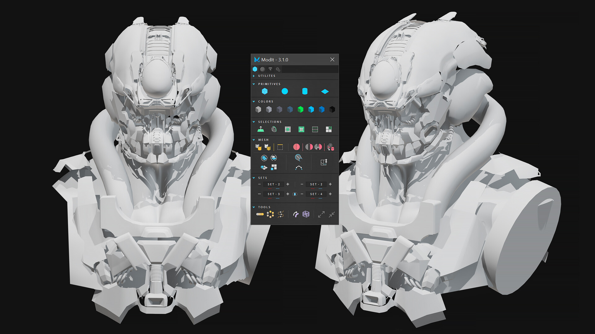The height and width of the screenshot is (334, 595).
Task: Select the green color cube
Action: coord(300,109)
